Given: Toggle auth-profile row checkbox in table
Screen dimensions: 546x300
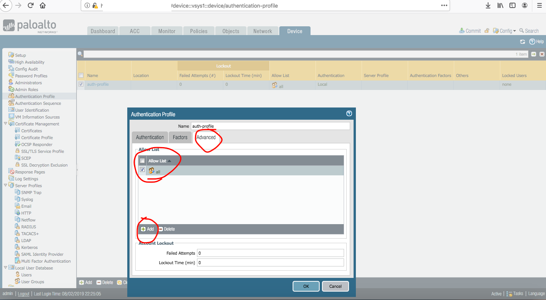Looking at the screenshot, I should 81,84.
